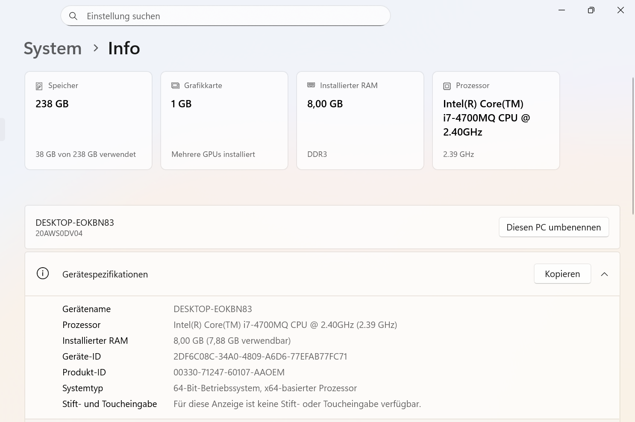Open the Installierter RAM 8,00 GB card
The height and width of the screenshot is (422, 635).
[x=360, y=121]
